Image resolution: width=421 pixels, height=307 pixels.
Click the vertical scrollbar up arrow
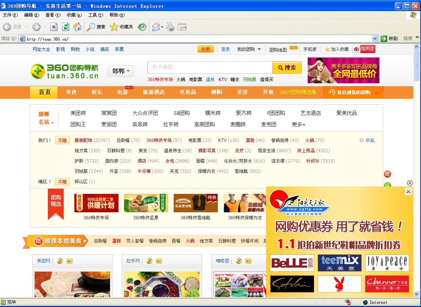(417, 46)
